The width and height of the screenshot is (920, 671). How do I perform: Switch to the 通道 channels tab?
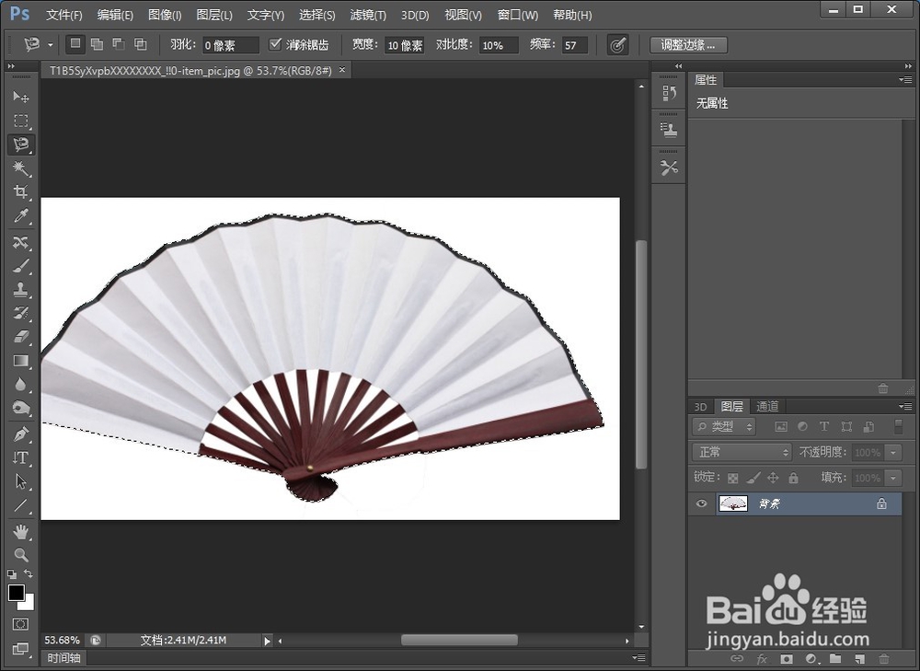click(x=768, y=406)
